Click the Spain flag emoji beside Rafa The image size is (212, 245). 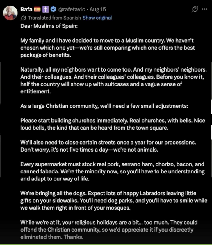click(x=37, y=9)
